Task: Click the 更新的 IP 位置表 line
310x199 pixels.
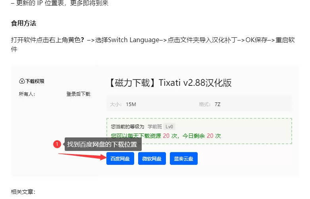Action: pyautogui.click(x=60, y=4)
